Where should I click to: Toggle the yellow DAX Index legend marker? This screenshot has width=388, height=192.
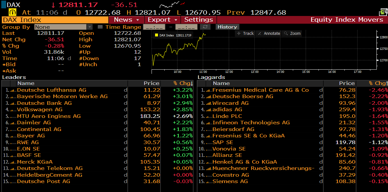[156, 35]
